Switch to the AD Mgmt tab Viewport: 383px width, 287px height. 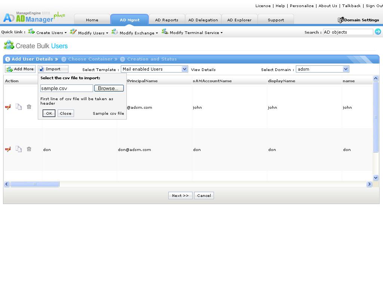point(129,19)
